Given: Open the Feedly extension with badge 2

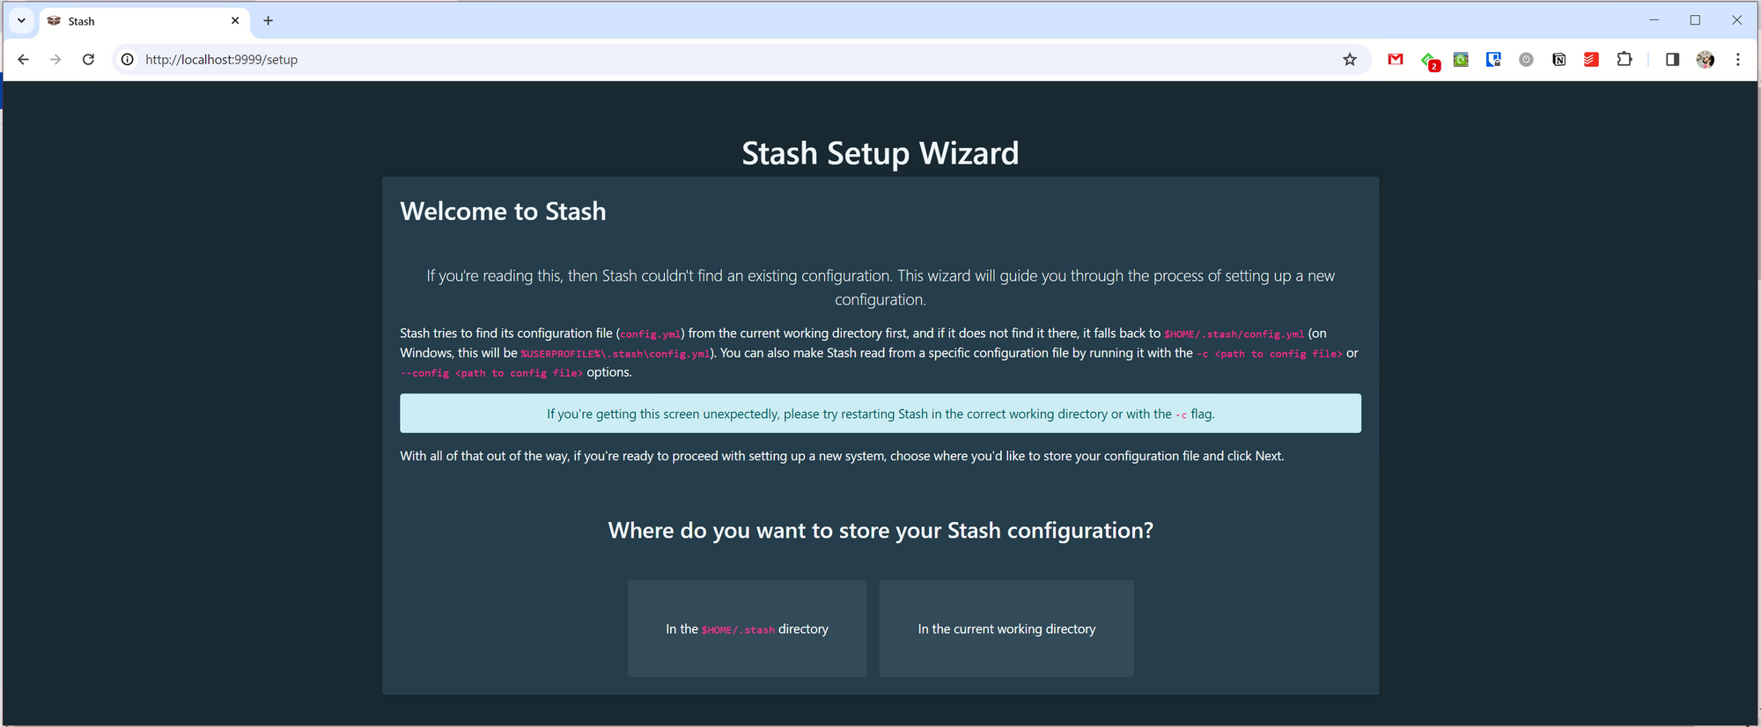Looking at the screenshot, I should pyautogui.click(x=1429, y=61).
